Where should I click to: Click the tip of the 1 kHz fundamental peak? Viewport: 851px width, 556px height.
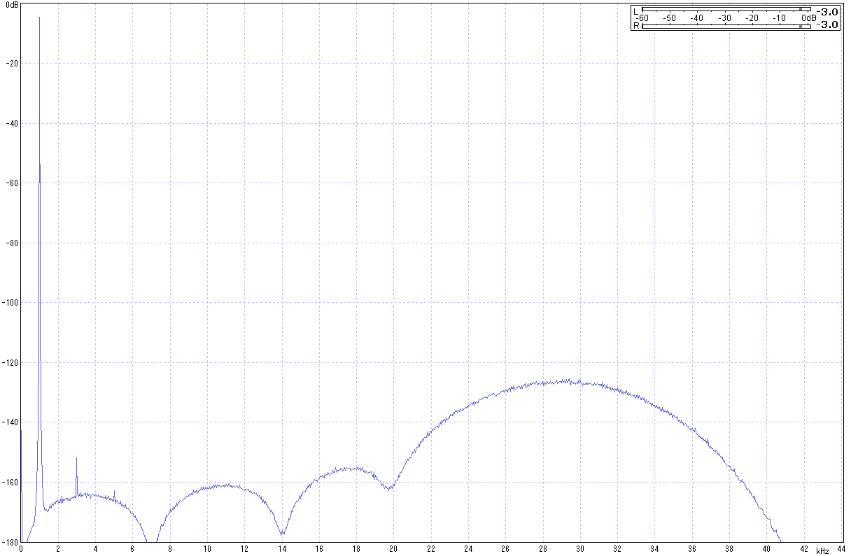tap(40, 17)
